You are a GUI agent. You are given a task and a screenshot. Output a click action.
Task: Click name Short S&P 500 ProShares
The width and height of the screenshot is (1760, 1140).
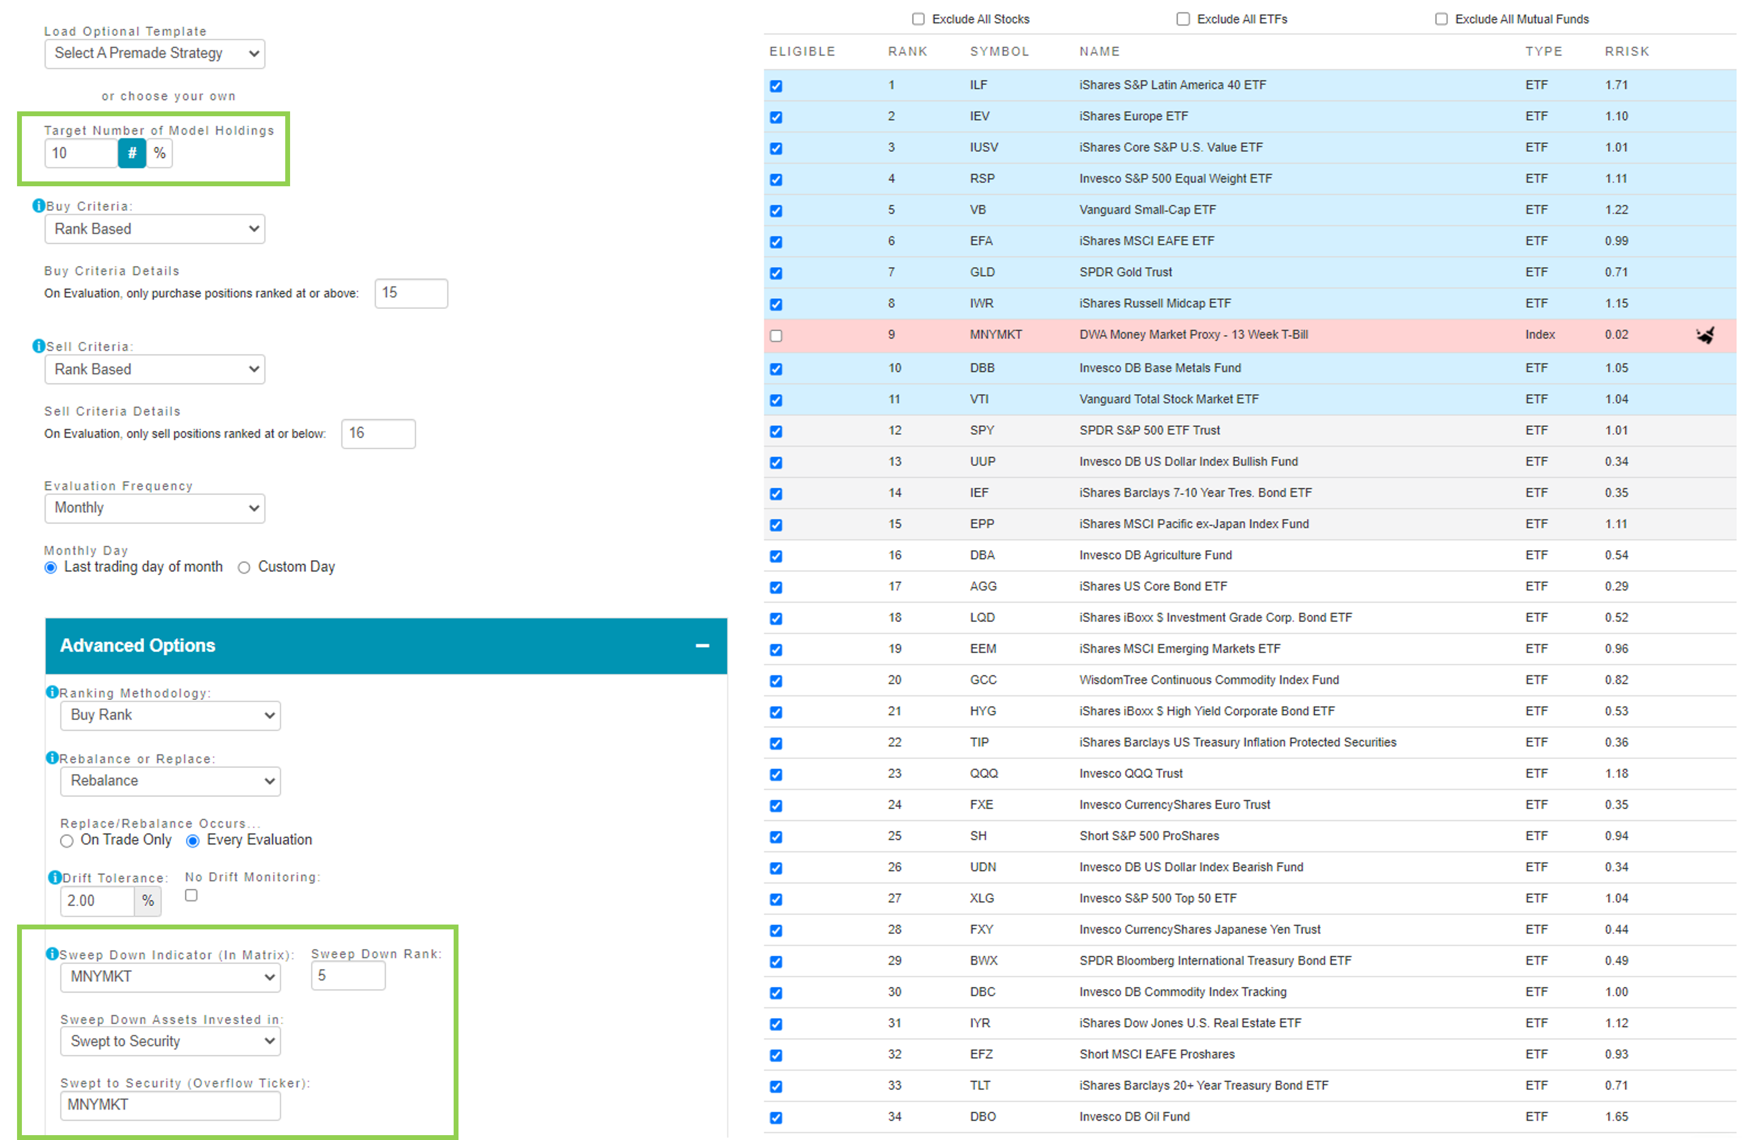tap(1149, 837)
